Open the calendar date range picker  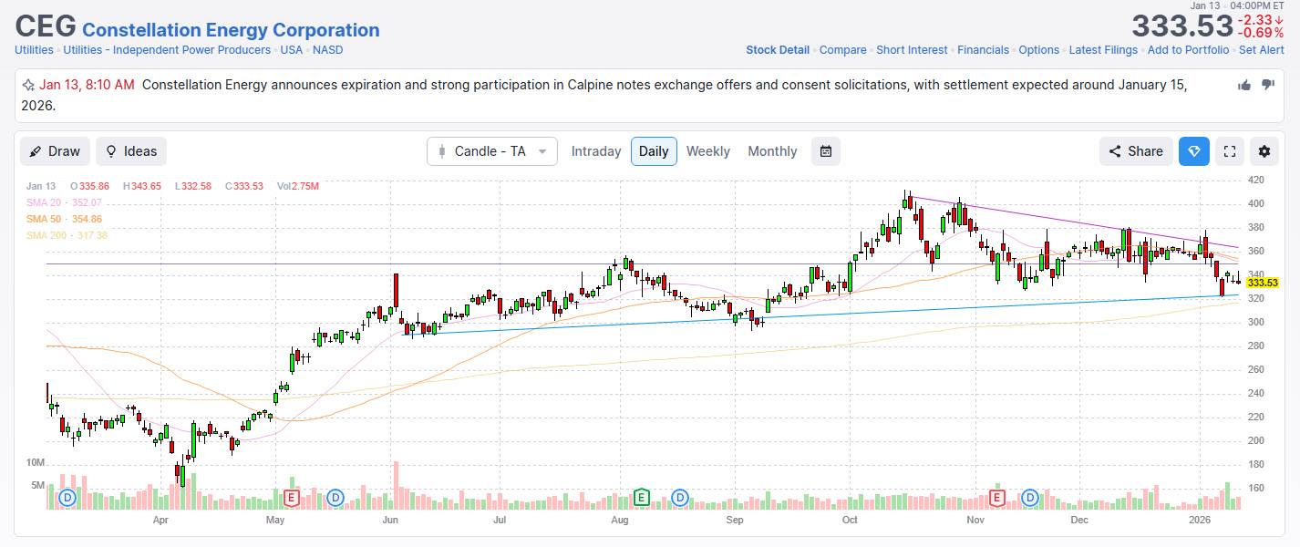[825, 151]
